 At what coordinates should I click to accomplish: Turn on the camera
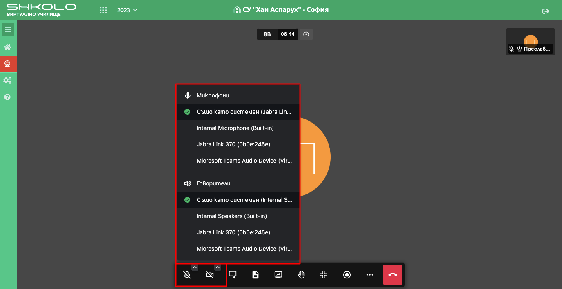[210, 275]
